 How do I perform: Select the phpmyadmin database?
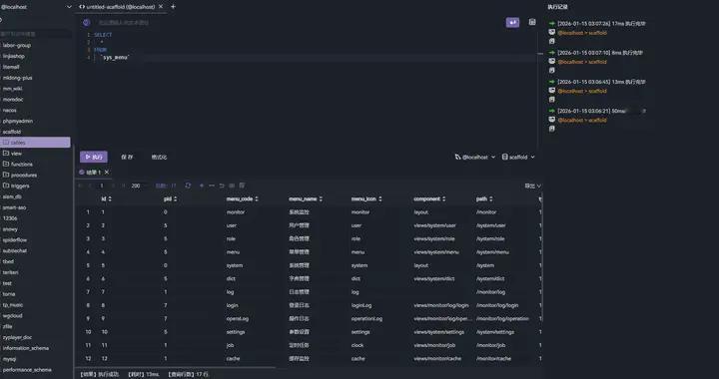click(x=17, y=122)
